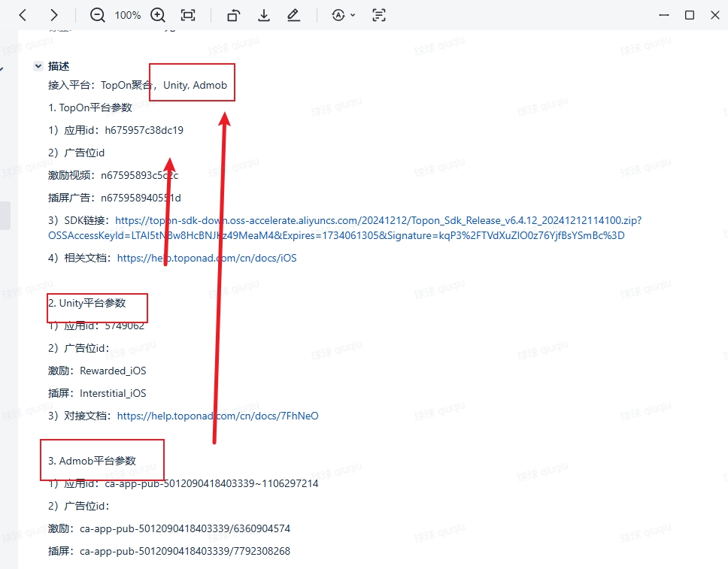This screenshot has width=728, height=569.
Task: Open second line of SDK link OSSAccessKeyId
Action: click(x=336, y=235)
